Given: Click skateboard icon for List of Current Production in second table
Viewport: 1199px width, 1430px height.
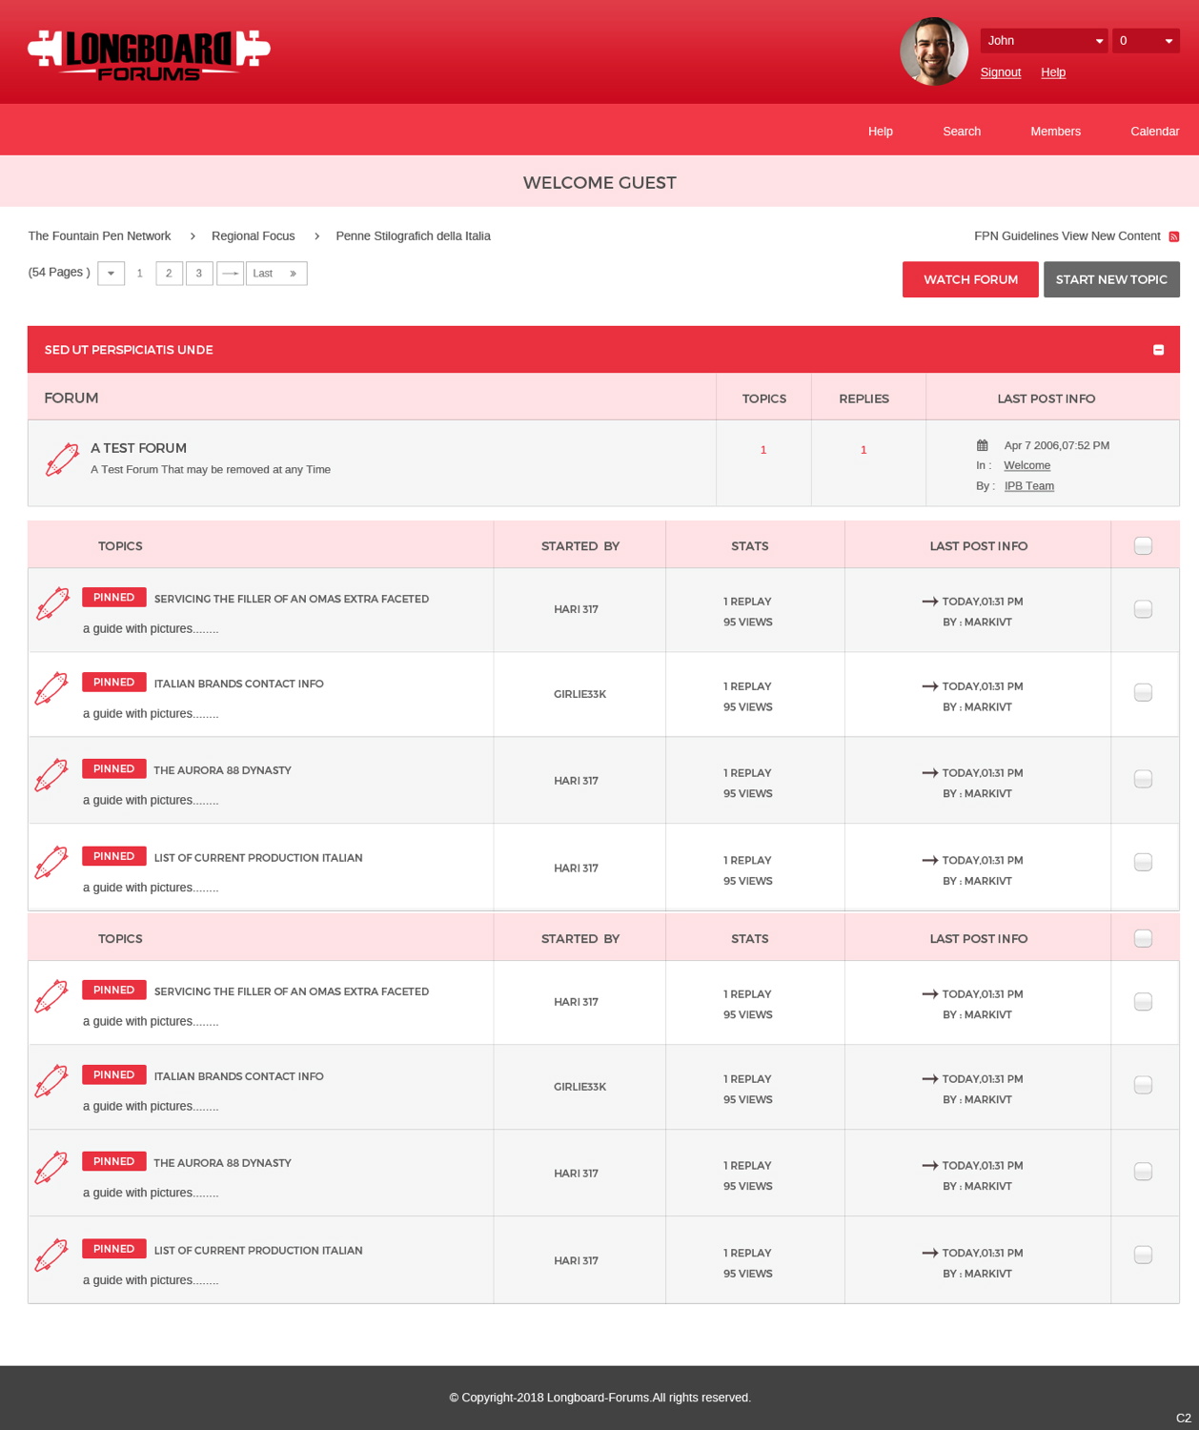Looking at the screenshot, I should (x=51, y=1256).
